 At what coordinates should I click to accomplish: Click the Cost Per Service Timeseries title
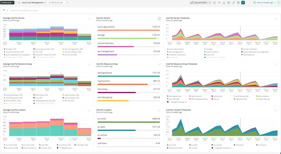point(178,18)
